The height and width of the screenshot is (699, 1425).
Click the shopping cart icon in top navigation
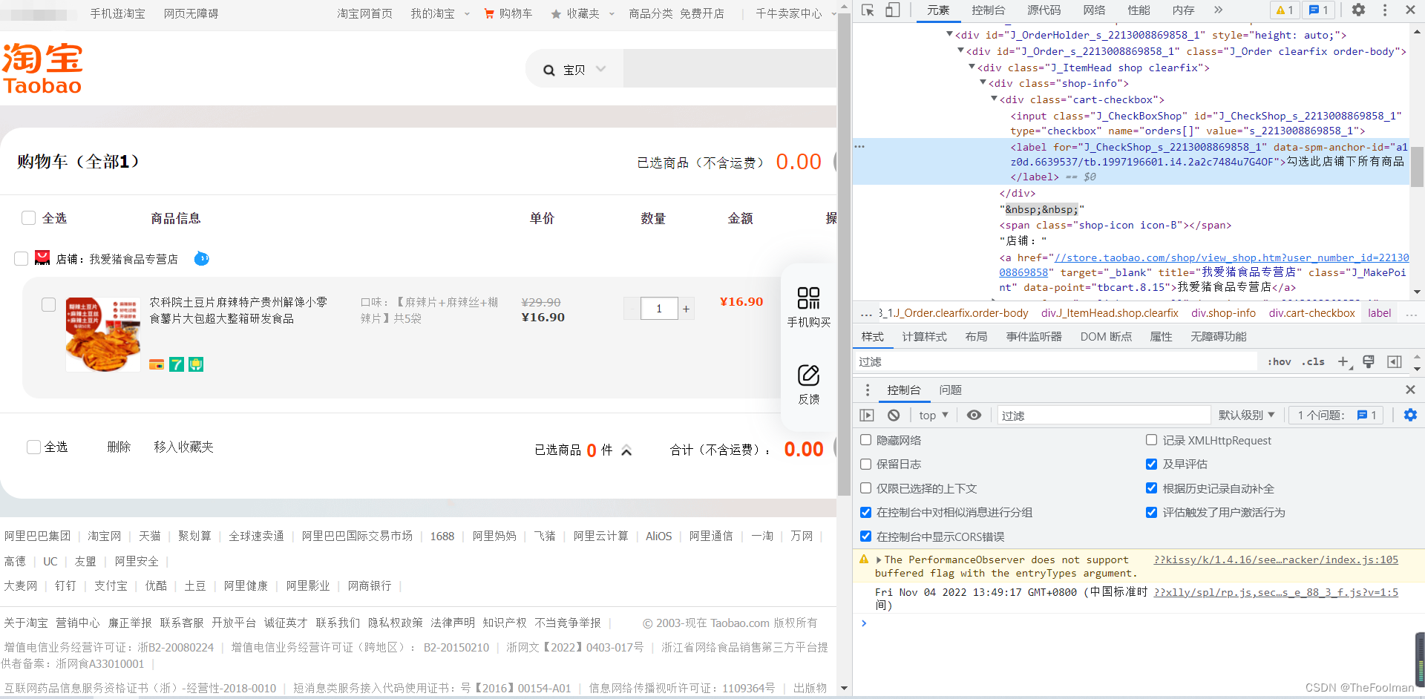[489, 13]
